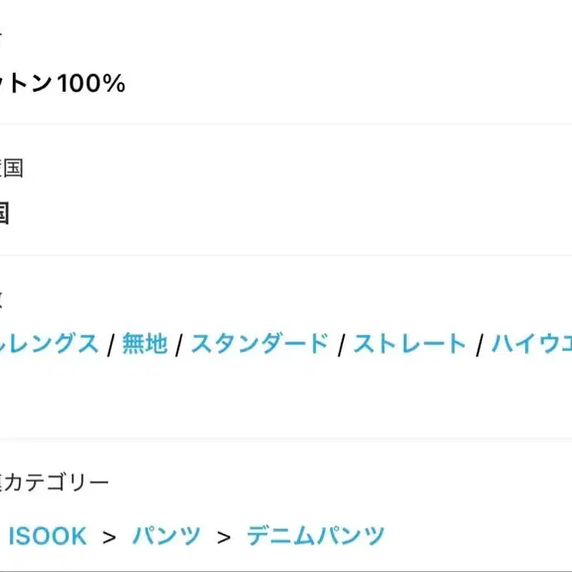
Task: Click the arrow separator before デニムパンツ
Action: 223,537
